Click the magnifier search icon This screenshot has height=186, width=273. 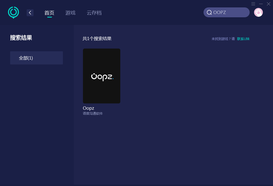(209, 12)
